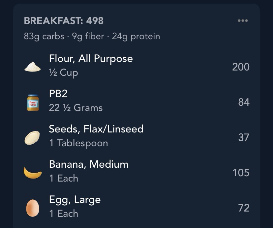The image size is (273, 228).
Task: Tap the 72 calorie value for egg
Action: tap(244, 208)
